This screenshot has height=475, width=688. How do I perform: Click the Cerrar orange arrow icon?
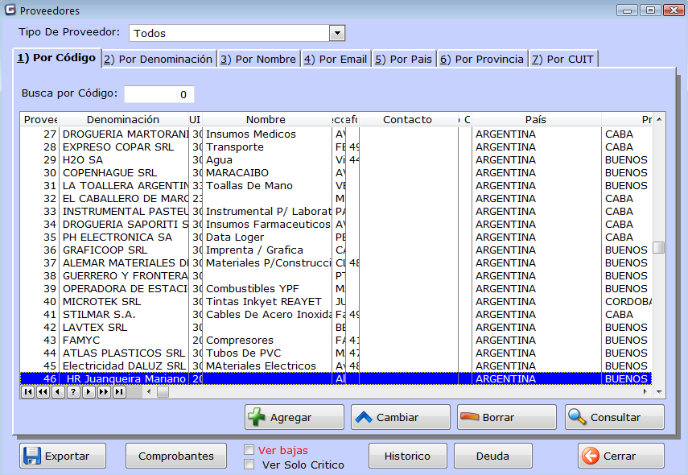pyautogui.click(x=590, y=456)
